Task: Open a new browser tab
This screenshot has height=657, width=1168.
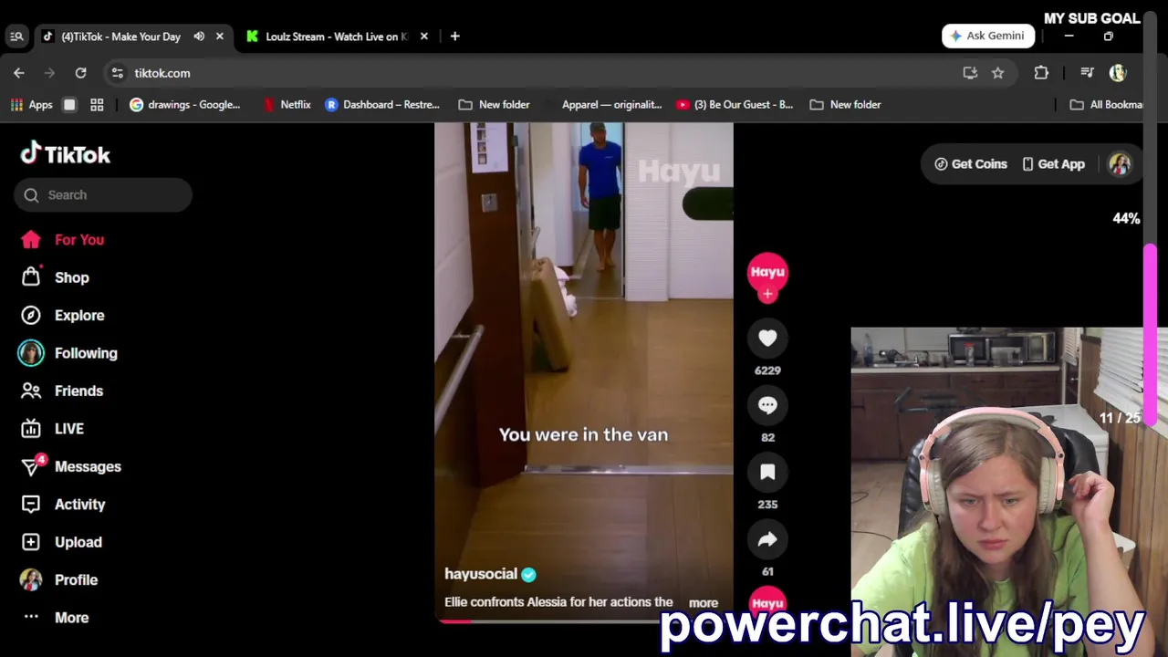Action: [x=454, y=36]
